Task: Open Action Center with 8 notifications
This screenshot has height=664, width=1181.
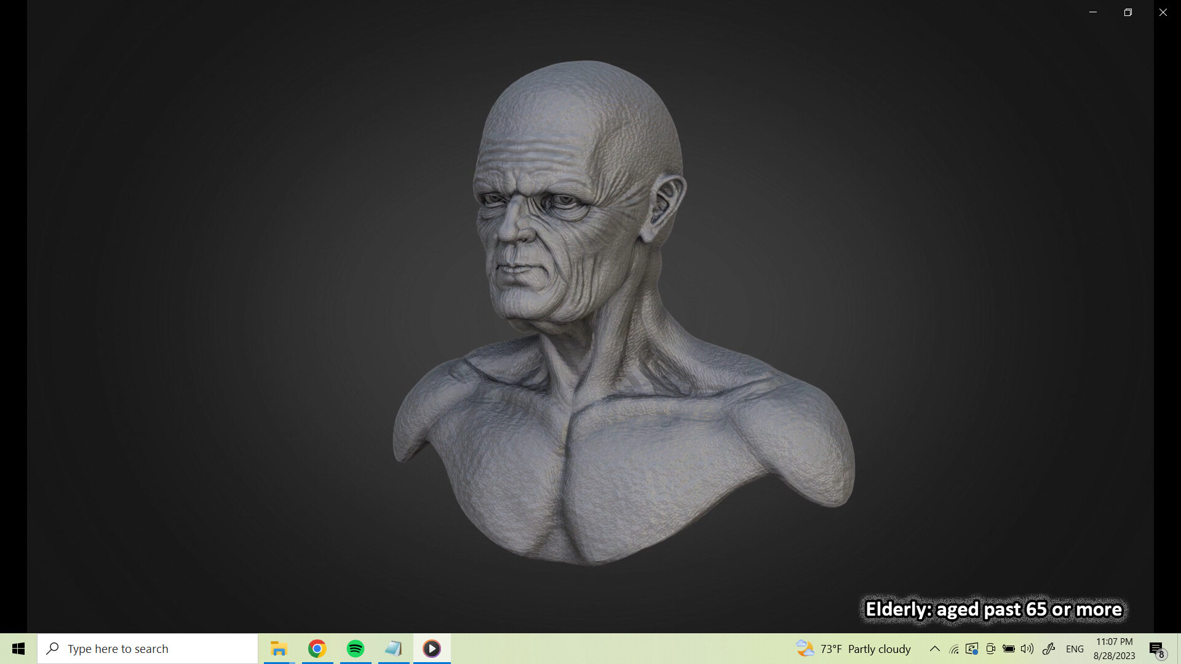Action: [x=1156, y=649]
